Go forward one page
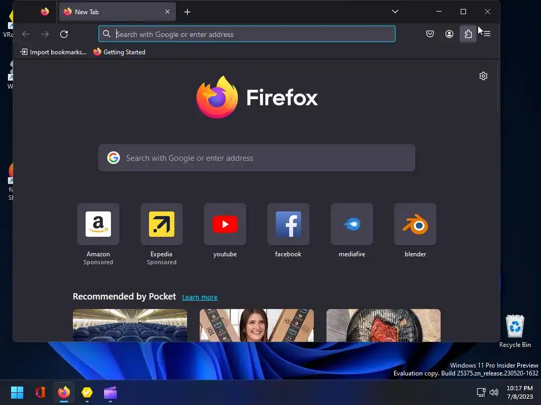 click(x=45, y=34)
